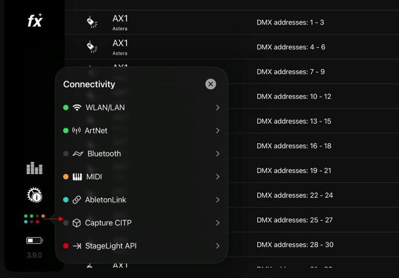399x278 pixels.
Task: Open the settings gear with info badge
Action: pyautogui.click(x=34, y=195)
